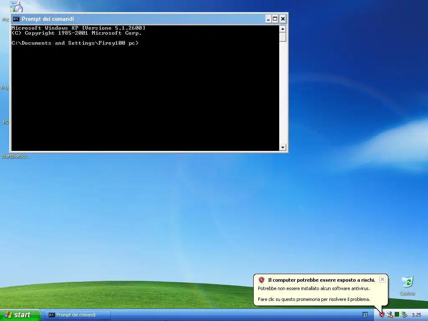The height and width of the screenshot is (321, 428).
Task: Maximize the Prompt dei comandi window
Action: click(275, 19)
